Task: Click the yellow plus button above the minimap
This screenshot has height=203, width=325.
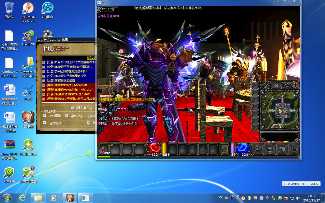Action: click(x=295, y=85)
